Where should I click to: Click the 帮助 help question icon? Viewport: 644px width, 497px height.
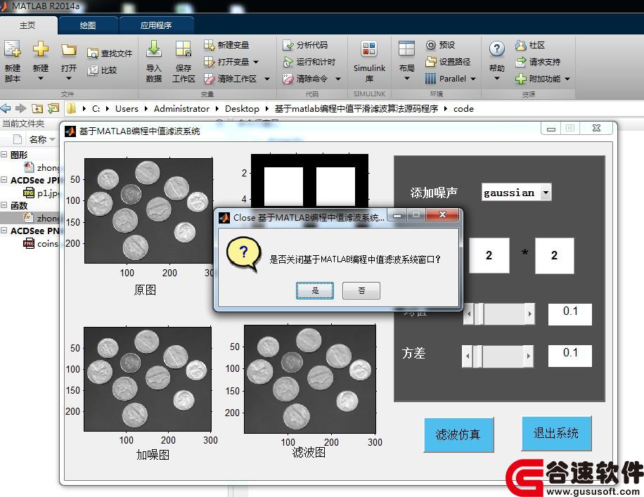496,49
